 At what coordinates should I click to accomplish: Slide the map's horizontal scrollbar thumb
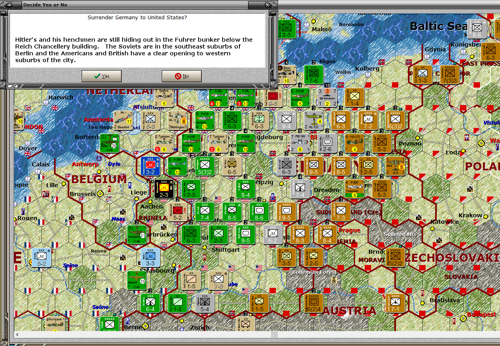(274, 334)
